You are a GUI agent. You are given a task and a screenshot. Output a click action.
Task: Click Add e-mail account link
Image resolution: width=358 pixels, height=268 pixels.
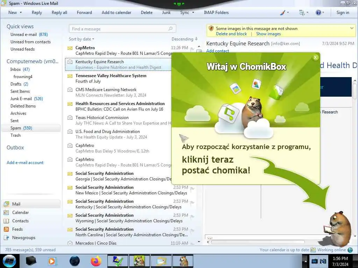pos(25,163)
